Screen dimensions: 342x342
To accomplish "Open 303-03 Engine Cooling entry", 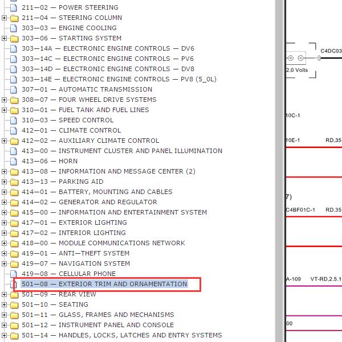I will pyautogui.click(x=69, y=28).
